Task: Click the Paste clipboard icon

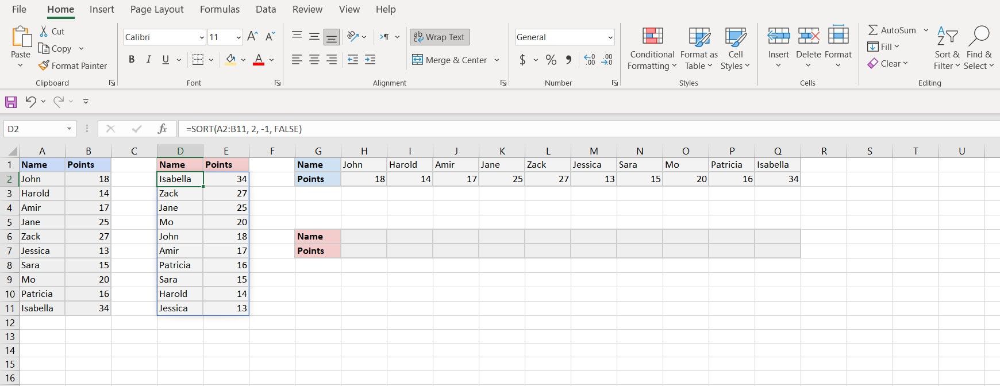Action: [21, 37]
